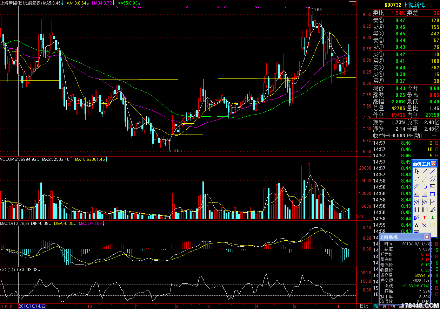Click the red X delete-lines tool

pos(425,225)
